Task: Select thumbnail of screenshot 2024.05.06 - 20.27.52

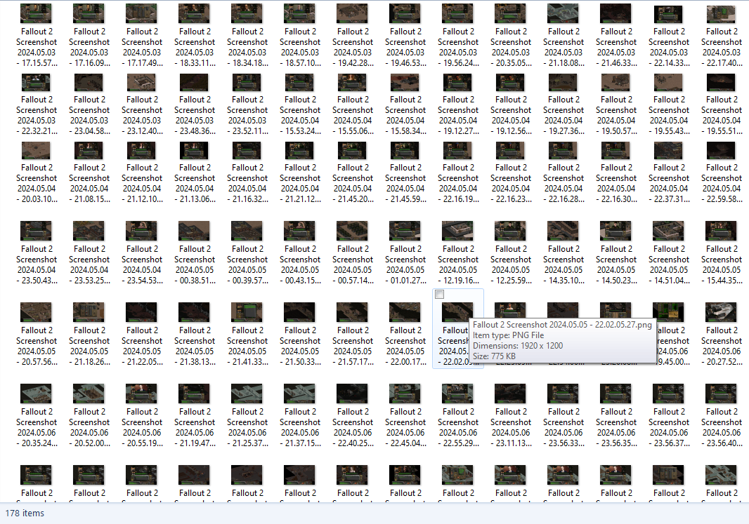Action: click(x=722, y=312)
